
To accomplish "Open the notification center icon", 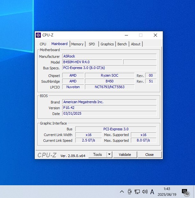I will 185,192.
